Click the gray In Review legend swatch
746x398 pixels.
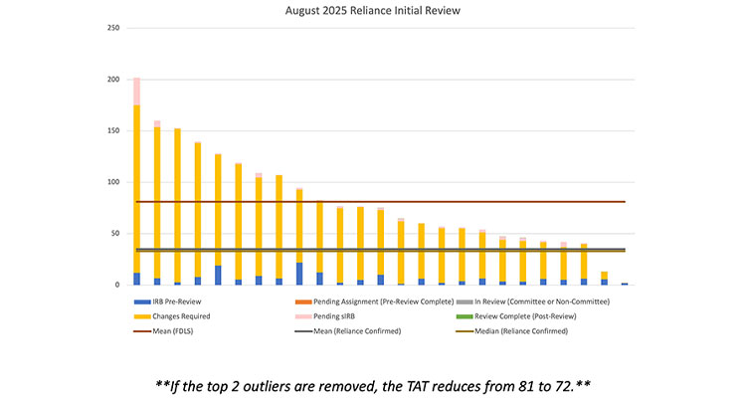pyautogui.click(x=466, y=302)
